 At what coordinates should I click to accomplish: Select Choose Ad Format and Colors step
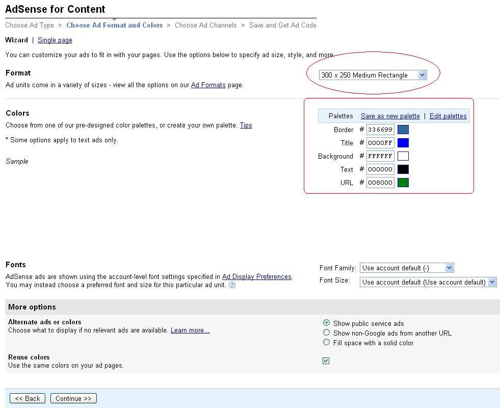[115, 25]
